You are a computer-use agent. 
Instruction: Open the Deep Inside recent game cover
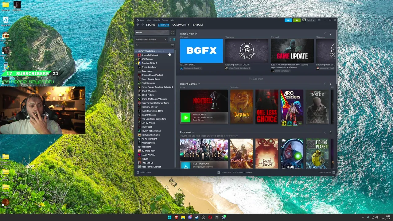click(317, 107)
